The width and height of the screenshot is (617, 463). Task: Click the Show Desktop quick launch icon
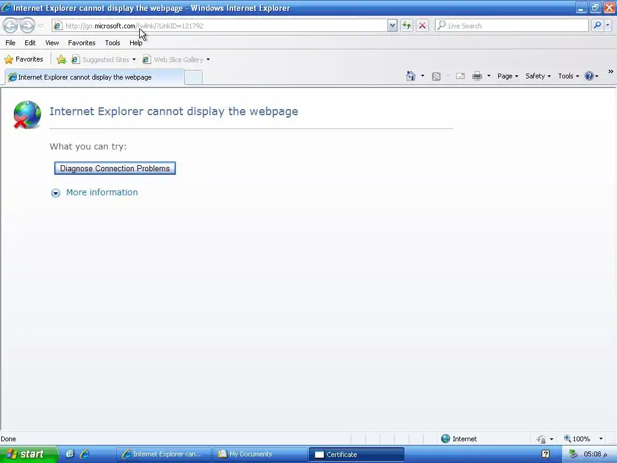[70, 454]
